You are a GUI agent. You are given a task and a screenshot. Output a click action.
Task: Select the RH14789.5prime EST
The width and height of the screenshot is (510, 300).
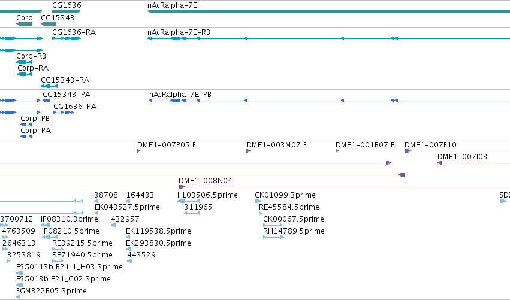click(x=273, y=237)
